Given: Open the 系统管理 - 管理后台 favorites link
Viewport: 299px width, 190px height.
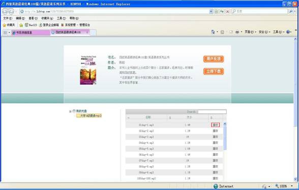Looking at the screenshot, I should click(x=75, y=25).
